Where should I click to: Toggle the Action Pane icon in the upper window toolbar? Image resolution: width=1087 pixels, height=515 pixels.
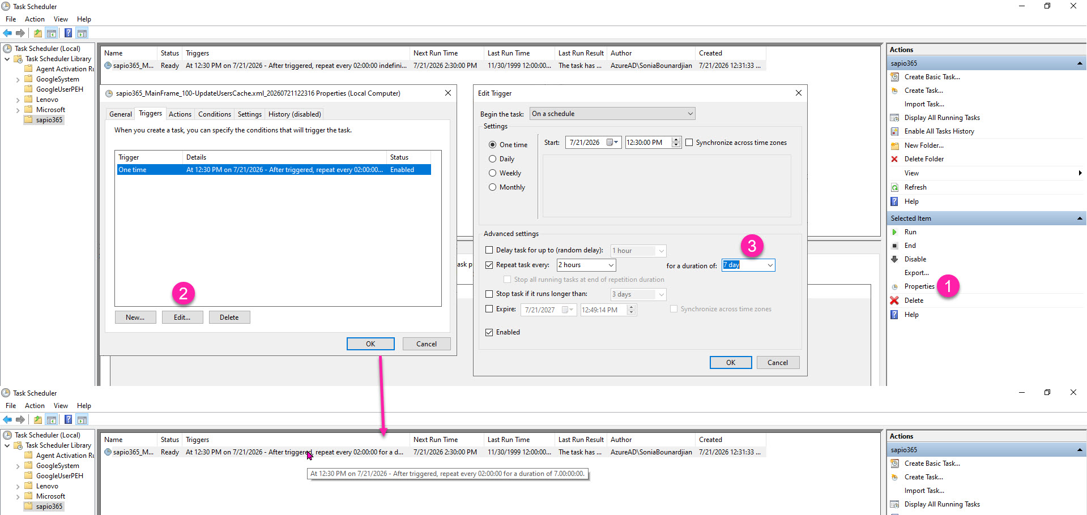click(82, 33)
